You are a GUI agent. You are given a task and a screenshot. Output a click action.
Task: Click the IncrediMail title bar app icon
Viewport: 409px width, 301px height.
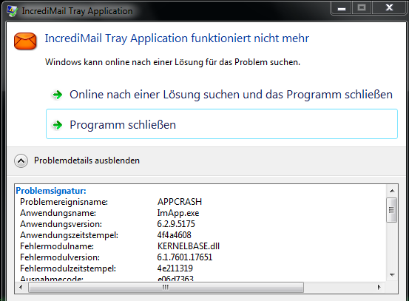(12, 10)
